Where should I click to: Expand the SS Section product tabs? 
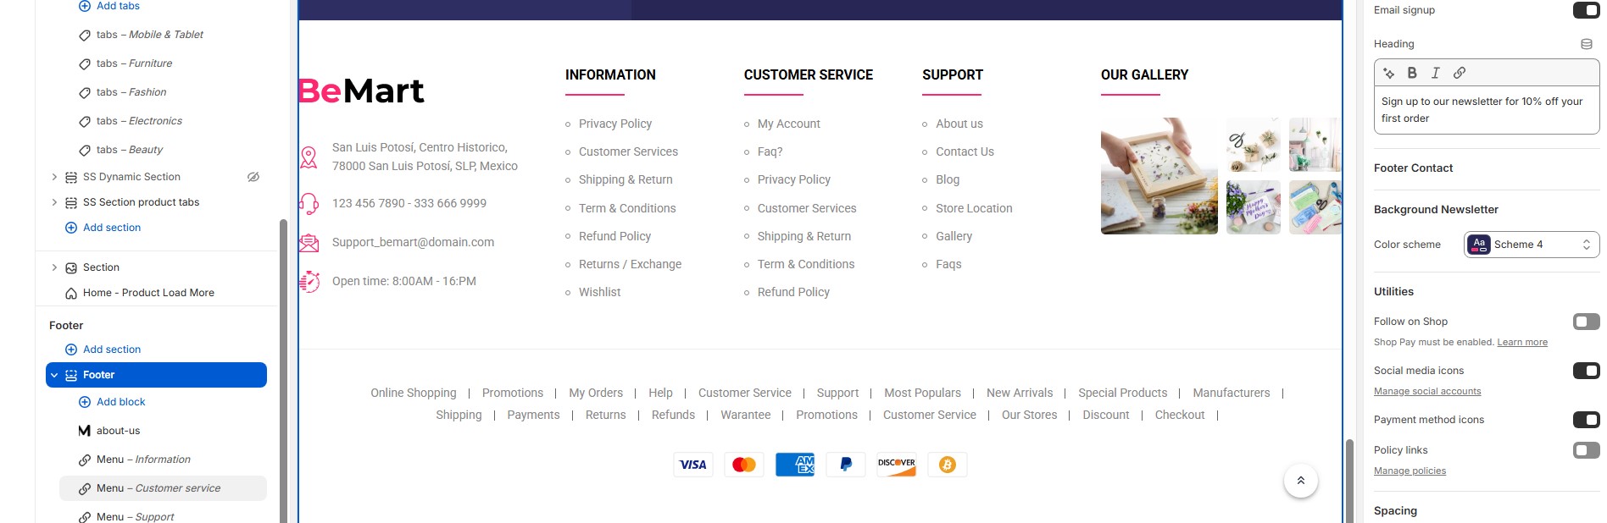pyautogui.click(x=54, y=202)
